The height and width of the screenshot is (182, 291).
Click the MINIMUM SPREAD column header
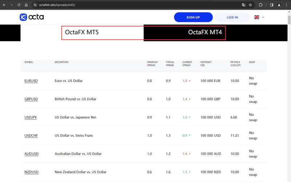pos(152,63)
